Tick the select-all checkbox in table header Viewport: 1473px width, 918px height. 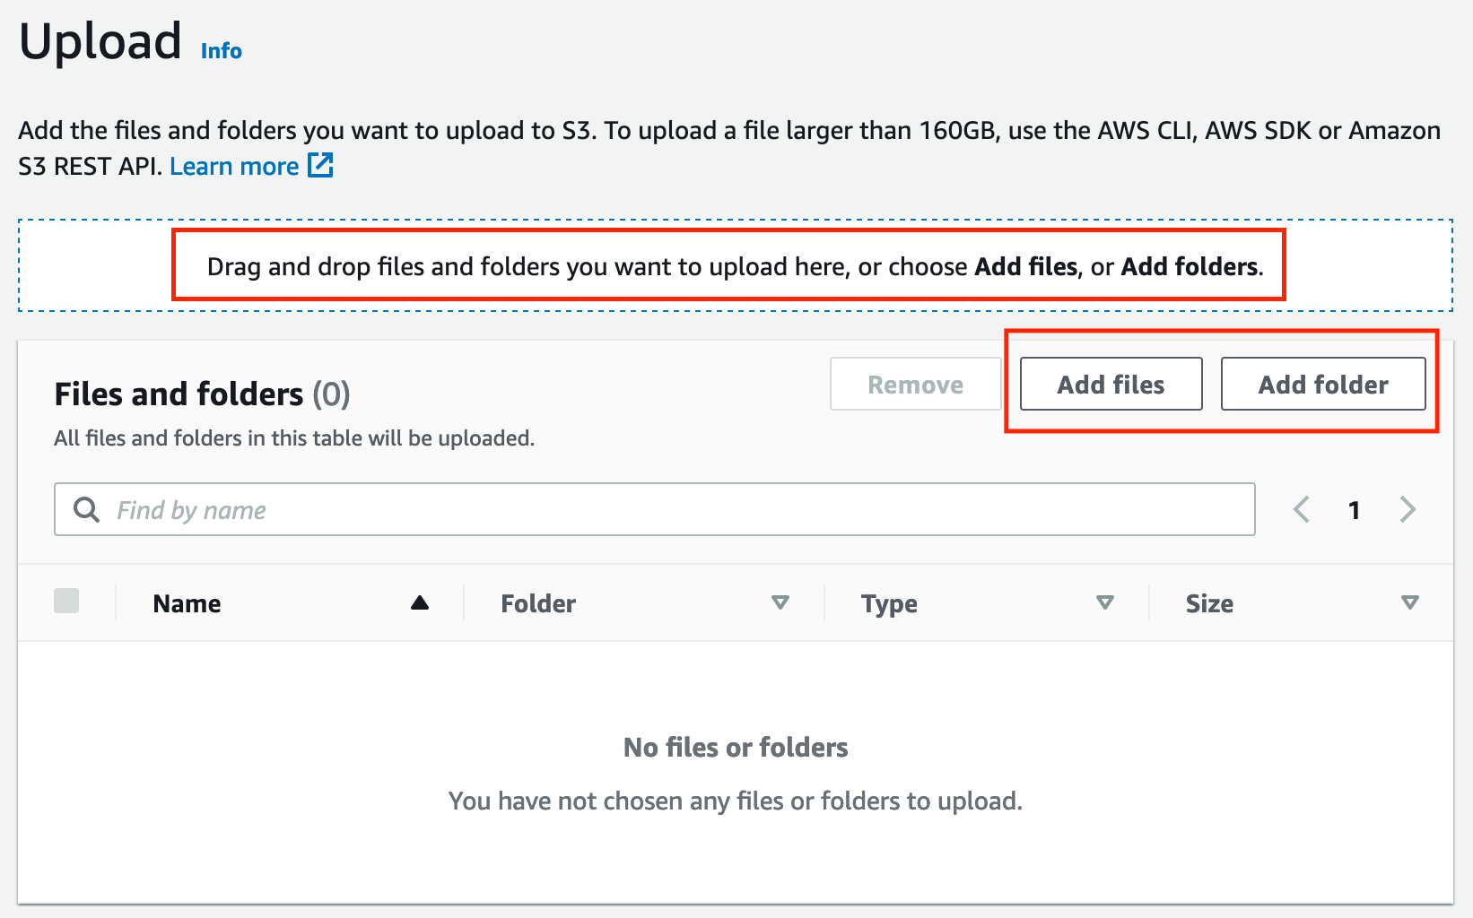tap(66, 602)
